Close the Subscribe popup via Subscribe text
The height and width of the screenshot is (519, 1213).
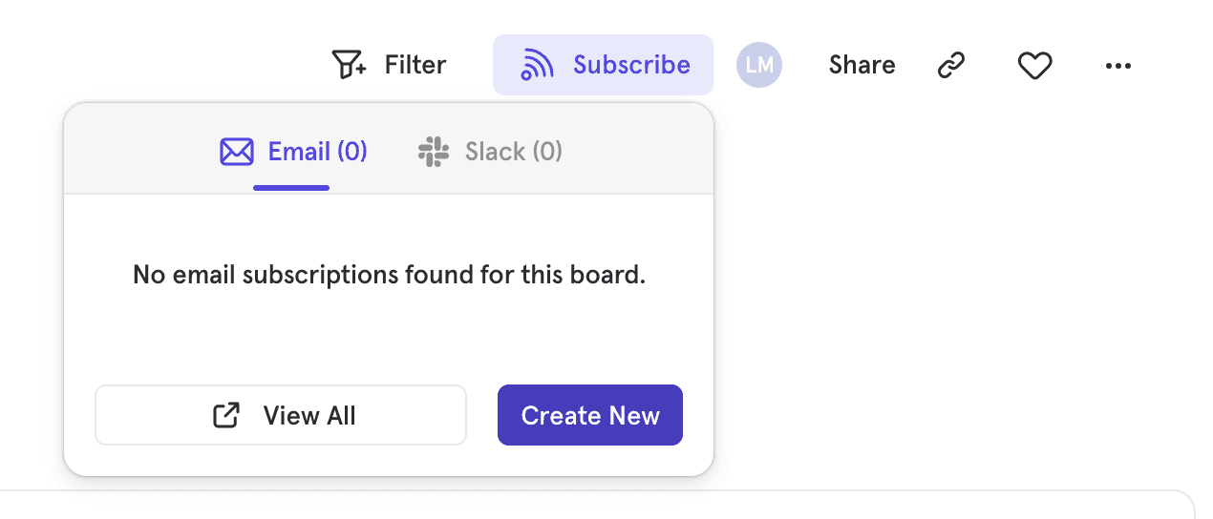point(631,65)
